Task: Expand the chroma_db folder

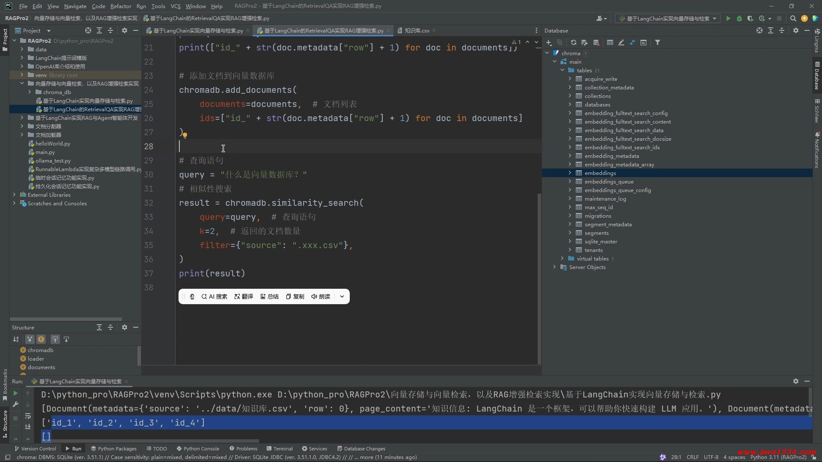Action: click(x=30, y=92)
